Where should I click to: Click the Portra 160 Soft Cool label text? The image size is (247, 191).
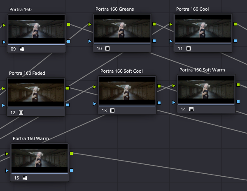point(121,71)
